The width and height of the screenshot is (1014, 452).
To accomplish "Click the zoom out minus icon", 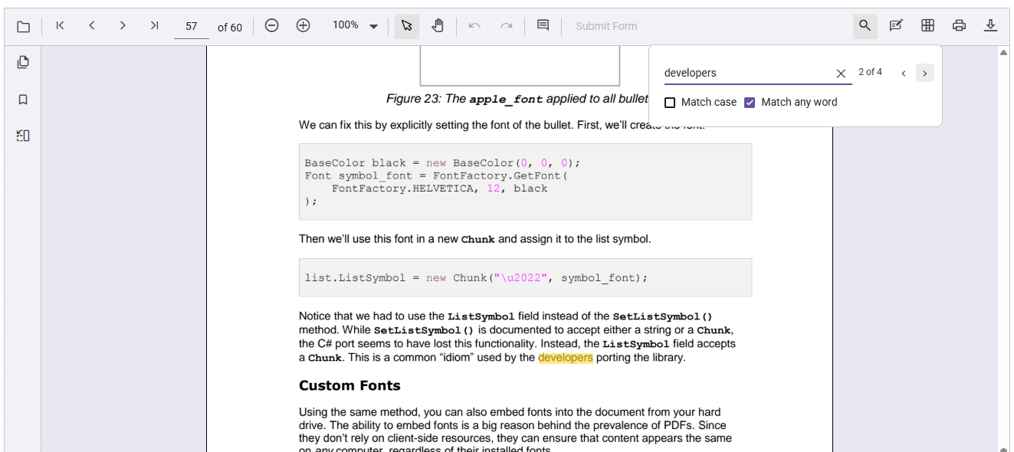I will [271, 26].
